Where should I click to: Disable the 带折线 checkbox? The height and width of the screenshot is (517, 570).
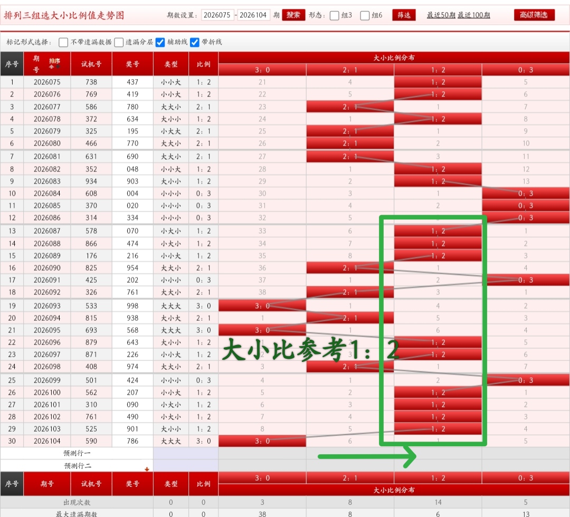tap(194, 42)
